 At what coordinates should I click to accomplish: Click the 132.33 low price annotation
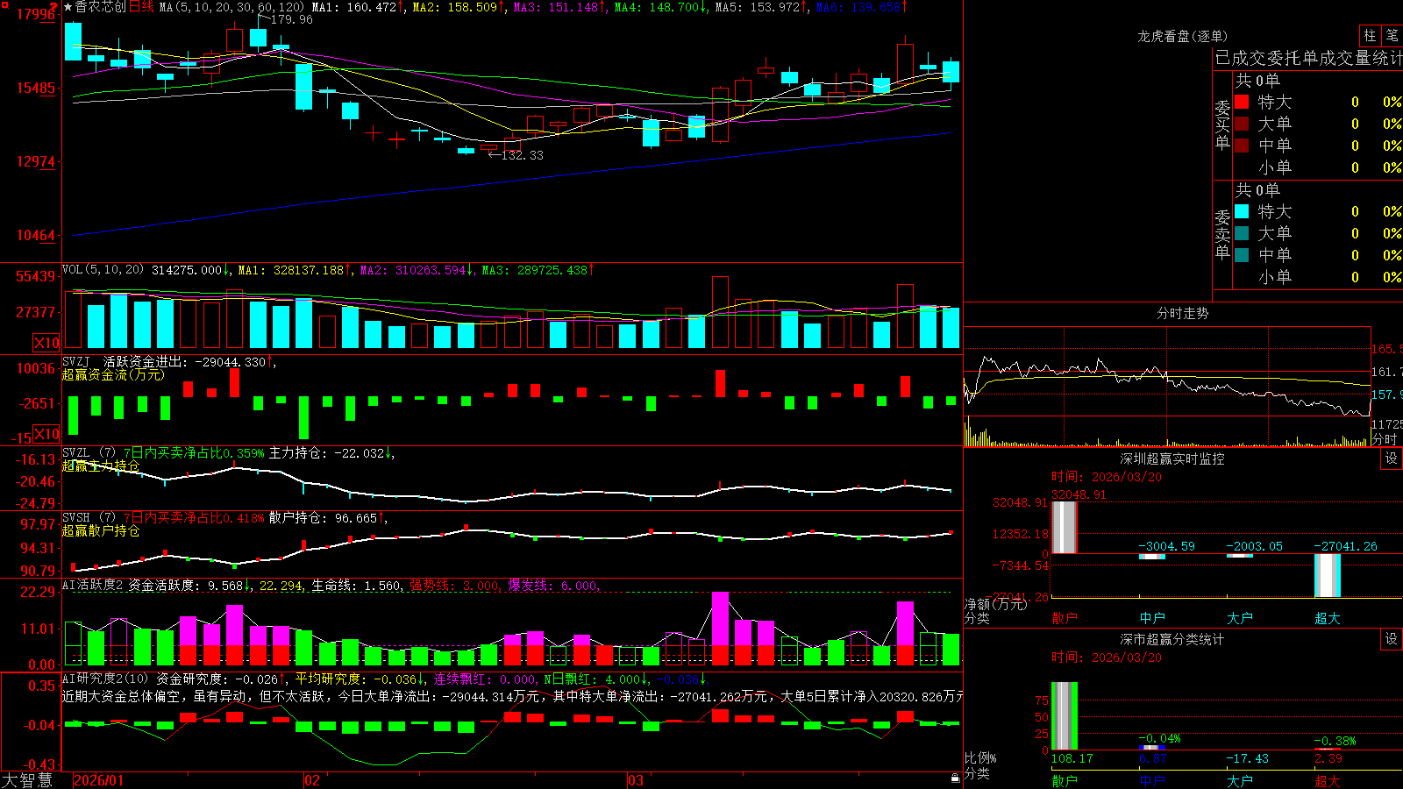[x=522, y=155]
